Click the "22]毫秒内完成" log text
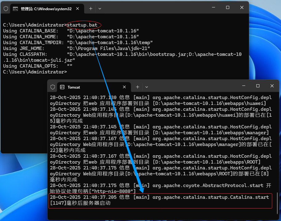 click(68, 150)
